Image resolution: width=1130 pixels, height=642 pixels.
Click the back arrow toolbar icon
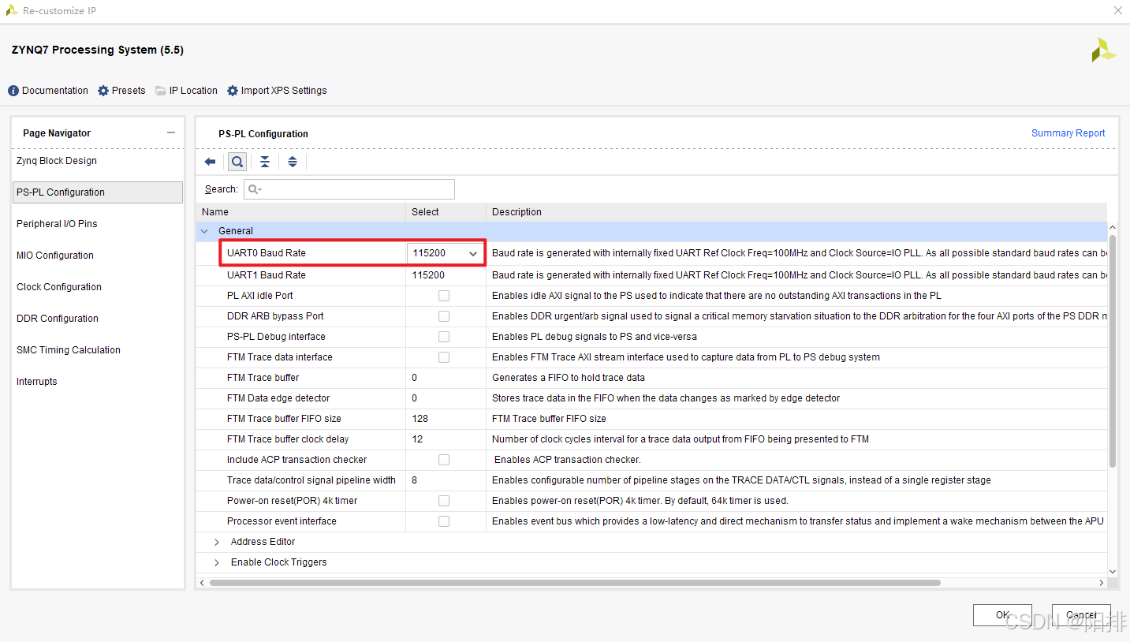210,162
